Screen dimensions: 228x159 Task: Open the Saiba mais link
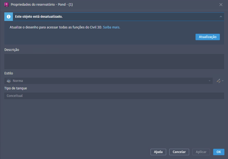(x=111, y=27)
